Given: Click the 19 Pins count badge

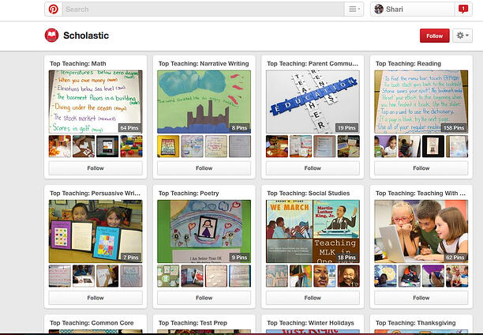Looking at the screenshot, I should [x=346, y=128].
